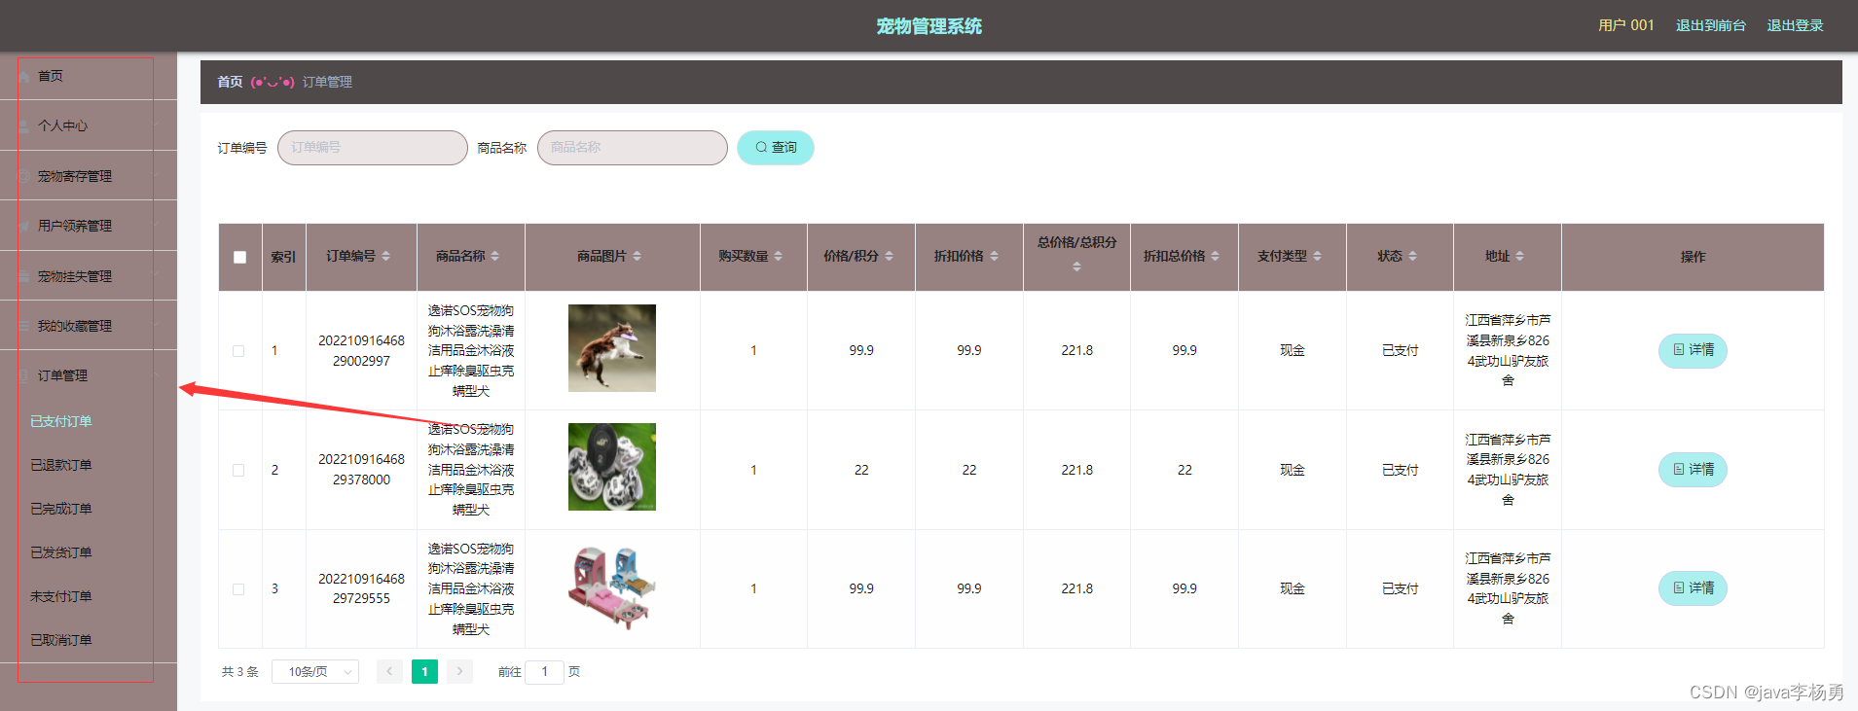Click sort arrows under 总价格/总积分 header

click(x=1076, y=267)
